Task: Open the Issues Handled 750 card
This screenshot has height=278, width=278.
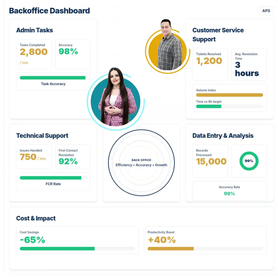Action: (34, 157)
